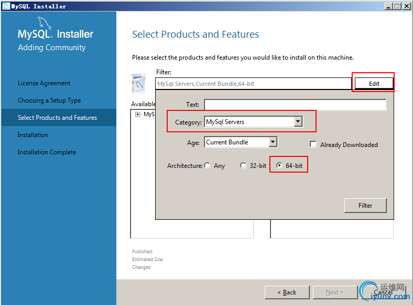Go to Installation Complete step
The image size is (413, 305).
[x=47, y=152]
